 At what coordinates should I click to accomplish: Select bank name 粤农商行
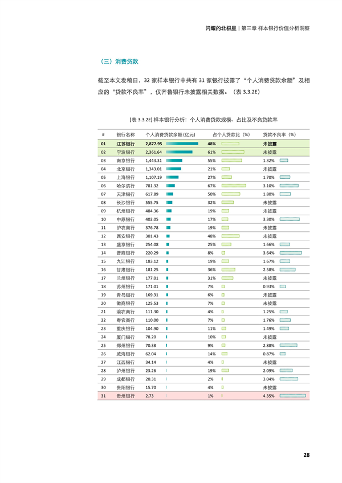pos(125,320)
